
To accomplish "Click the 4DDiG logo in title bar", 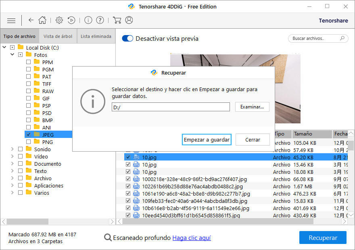I will pyautogui.click(x=132, y=6).
